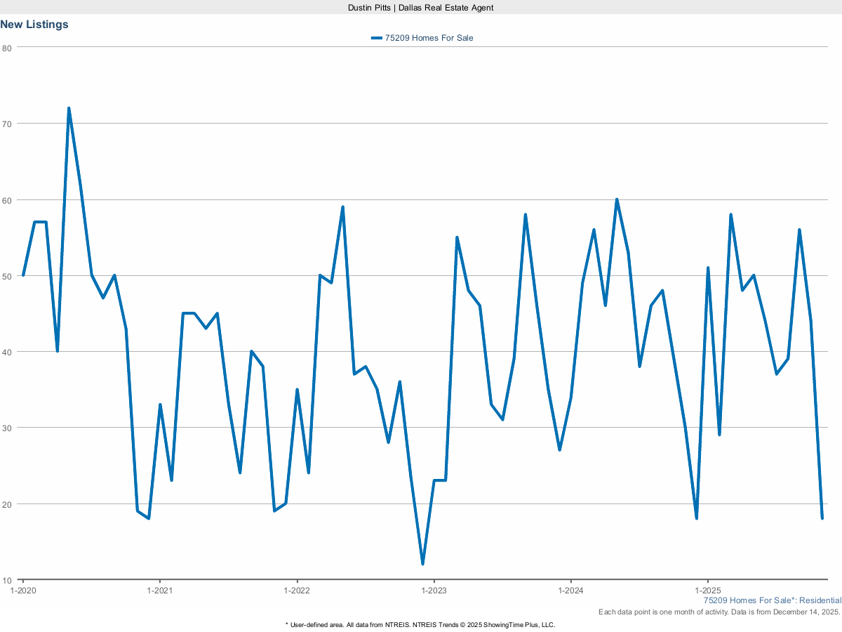
Task: Click the NTREIS Trends copyright footnote
Action: click(x=420, y=624)
